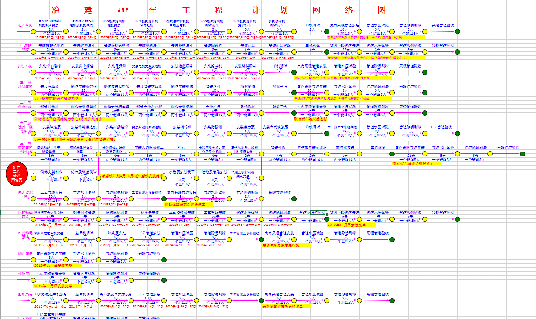Select the final green node of 粗碎车间 row
Image resolution: width=536 pixels, height=319 pixels.
457,31
